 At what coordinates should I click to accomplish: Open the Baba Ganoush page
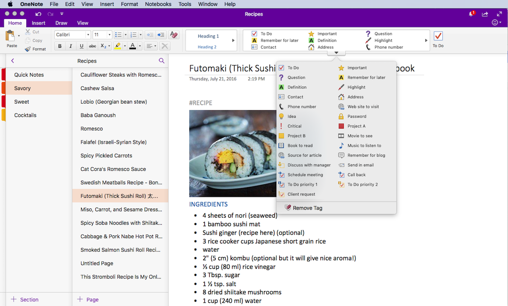97,115
